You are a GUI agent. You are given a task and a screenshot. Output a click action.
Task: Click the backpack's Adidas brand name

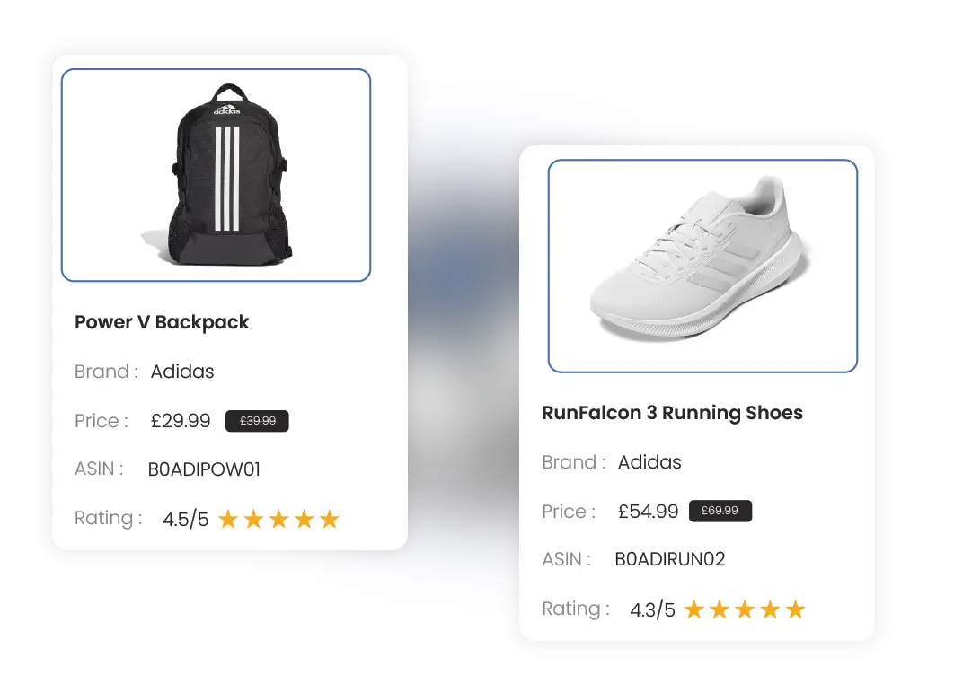point(182,372)
